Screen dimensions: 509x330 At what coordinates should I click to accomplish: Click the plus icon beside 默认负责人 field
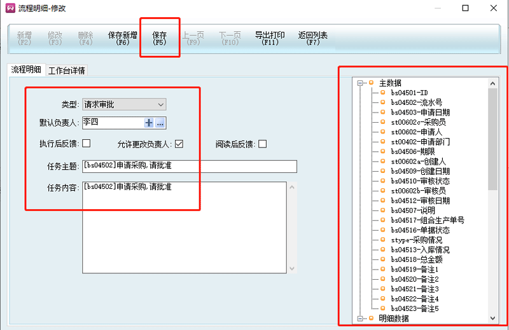point(149,123)
